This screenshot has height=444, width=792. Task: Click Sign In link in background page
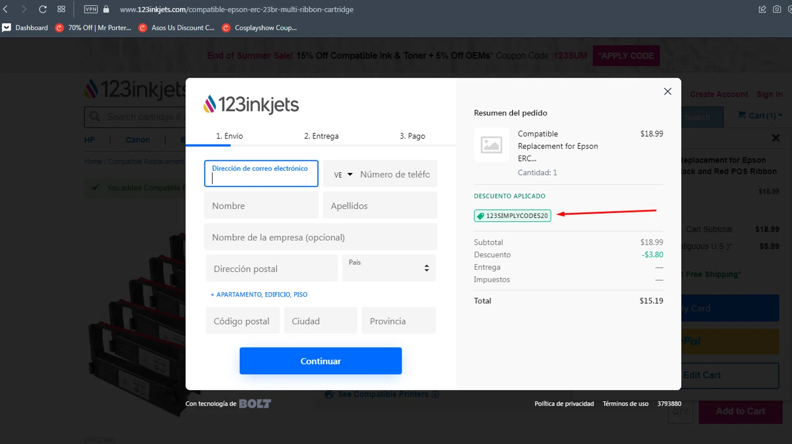click(x=769, y=94)
